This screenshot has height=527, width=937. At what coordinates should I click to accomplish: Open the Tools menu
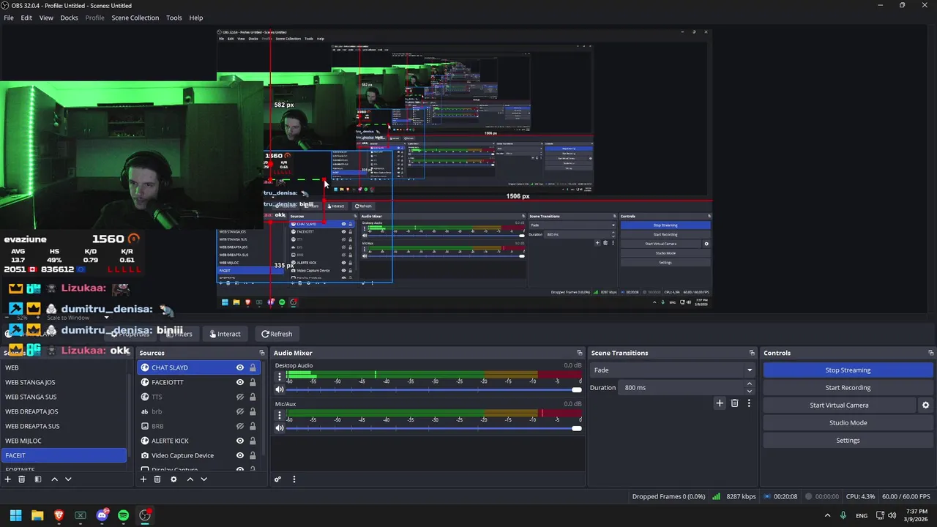point(174,18)
